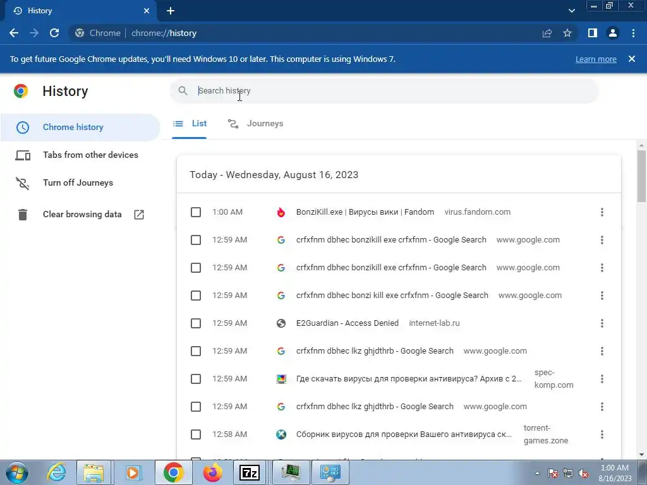Open actions menu for E2Guardian entry
647x485 pixels.
pyautogui.click(x=602, y=323)
